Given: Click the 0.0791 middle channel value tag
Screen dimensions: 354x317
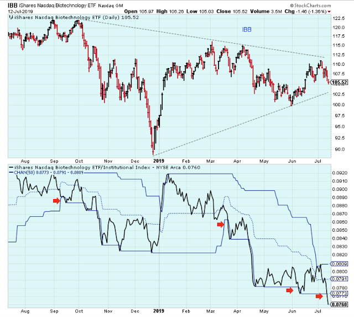Looking at the screenshot, I should pyautogui.click(x=339, y=279).
